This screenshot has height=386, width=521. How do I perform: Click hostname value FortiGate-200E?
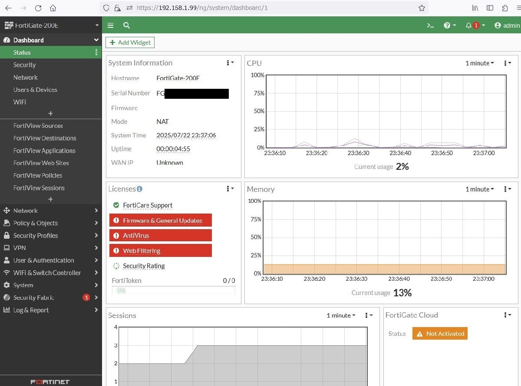178,78
